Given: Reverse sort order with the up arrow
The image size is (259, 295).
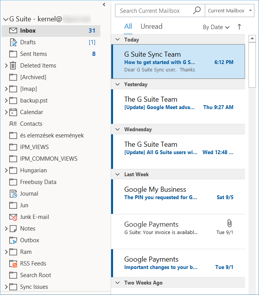Looking at the screenshot, I should coord(239,27).
